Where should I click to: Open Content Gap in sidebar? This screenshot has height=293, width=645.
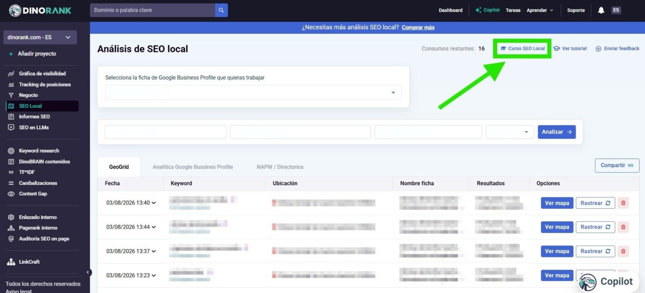tap(33, 194)
